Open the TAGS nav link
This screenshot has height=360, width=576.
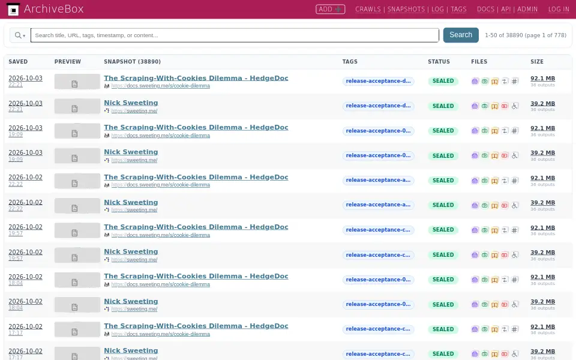[x=458, y=9]
